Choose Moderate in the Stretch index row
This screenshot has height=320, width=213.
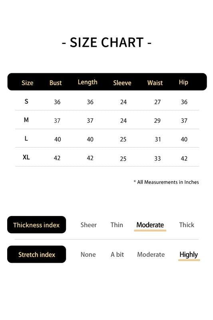[151, 254]
